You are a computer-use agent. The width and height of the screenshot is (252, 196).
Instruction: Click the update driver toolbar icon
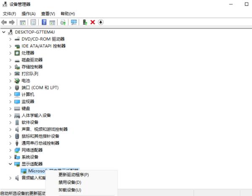tap(85, 22)
